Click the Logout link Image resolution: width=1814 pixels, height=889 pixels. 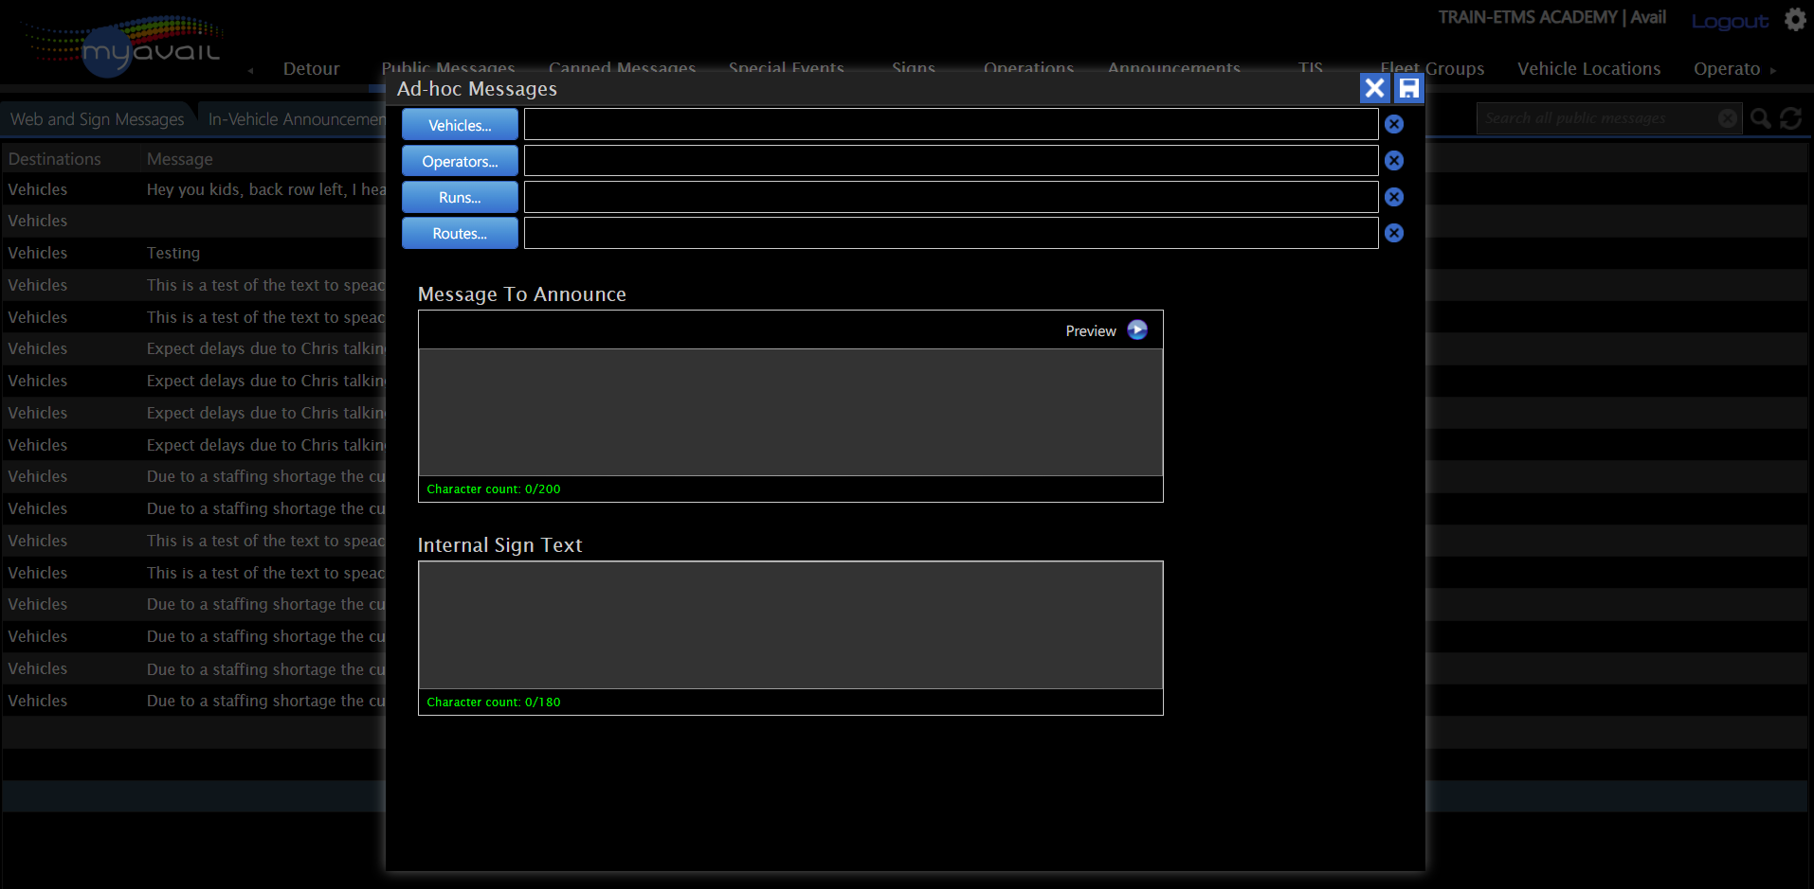click(x=1730, y=21)
